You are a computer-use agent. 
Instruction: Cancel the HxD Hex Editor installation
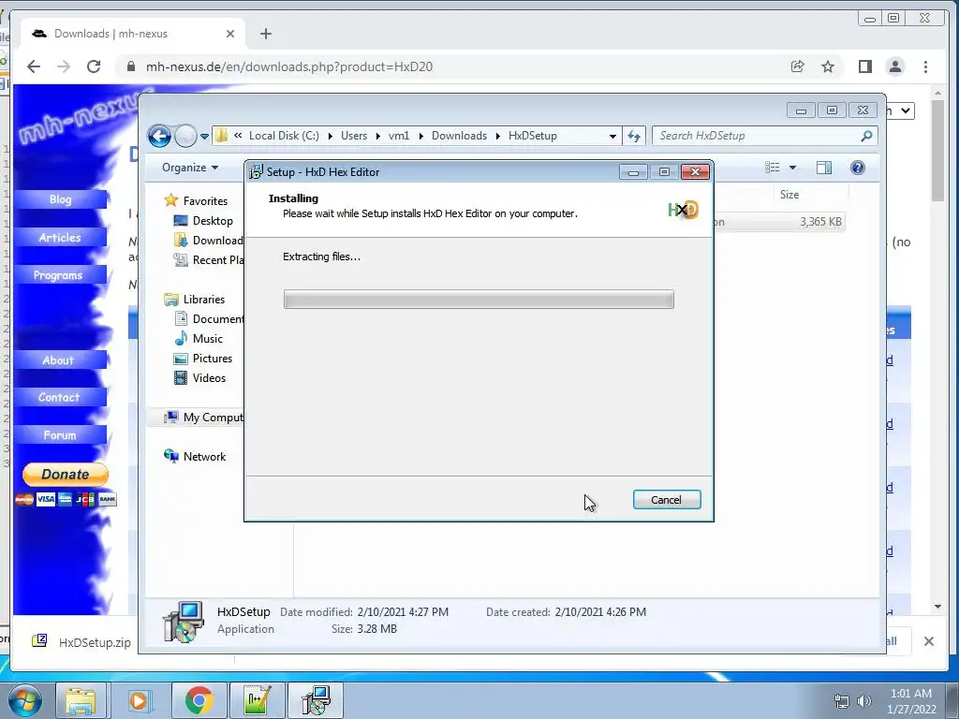(x=667, y=500)
